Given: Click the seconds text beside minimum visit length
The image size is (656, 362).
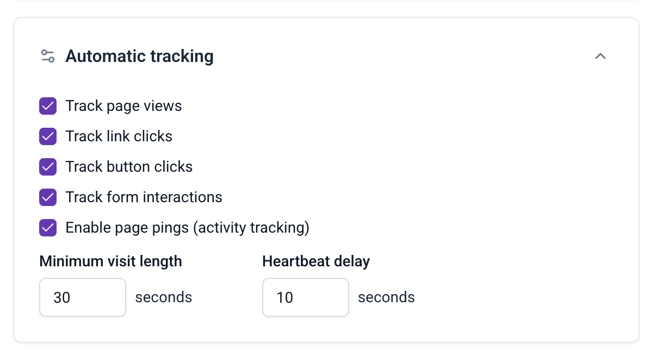Looking at the screenshot, I should click(163, 297).
